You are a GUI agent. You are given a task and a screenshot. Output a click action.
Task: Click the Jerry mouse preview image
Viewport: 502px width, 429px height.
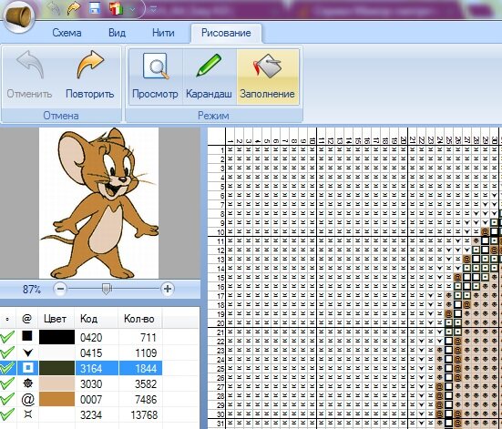pyautogui.click(x=99, y=203)
